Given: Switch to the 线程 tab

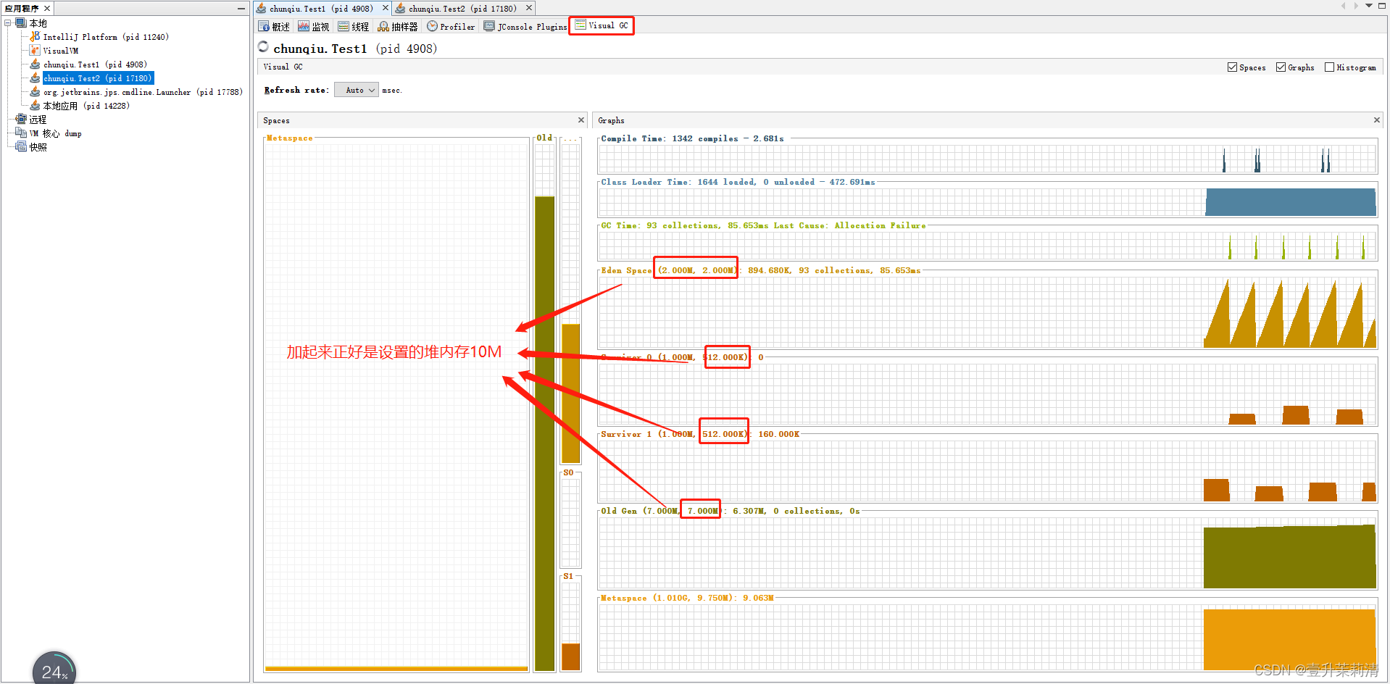Looking at the screenshot, I should [354, 26].
